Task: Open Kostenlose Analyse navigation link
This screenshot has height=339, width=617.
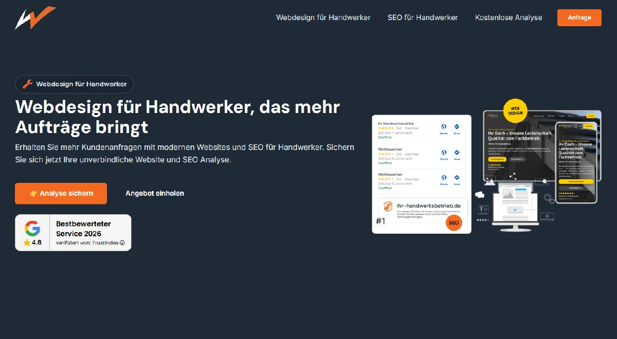Action: (508, 17)
